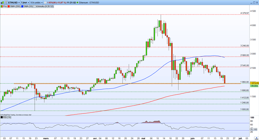
Task: Click the info icon beside the price
Action: tap(45, 3)
